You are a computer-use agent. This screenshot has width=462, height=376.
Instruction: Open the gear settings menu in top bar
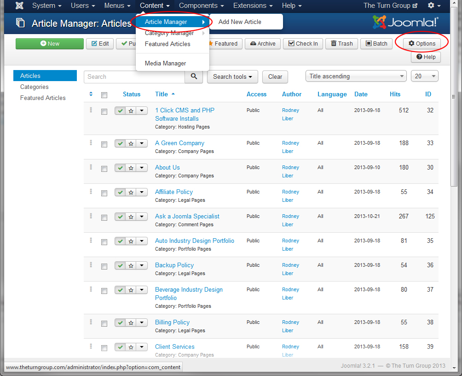[434, 6]
